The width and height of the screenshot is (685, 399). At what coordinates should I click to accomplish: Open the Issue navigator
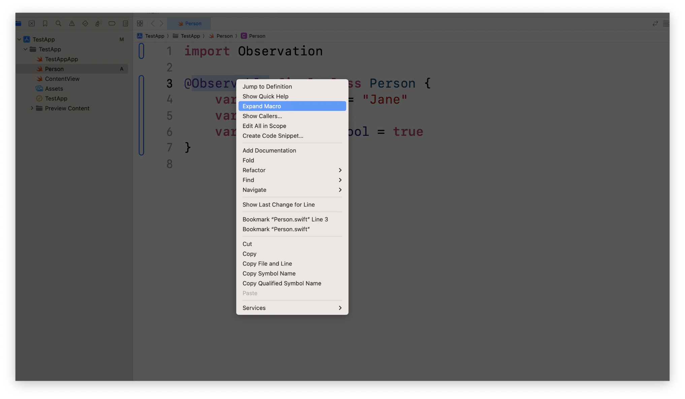pos(72,23)
